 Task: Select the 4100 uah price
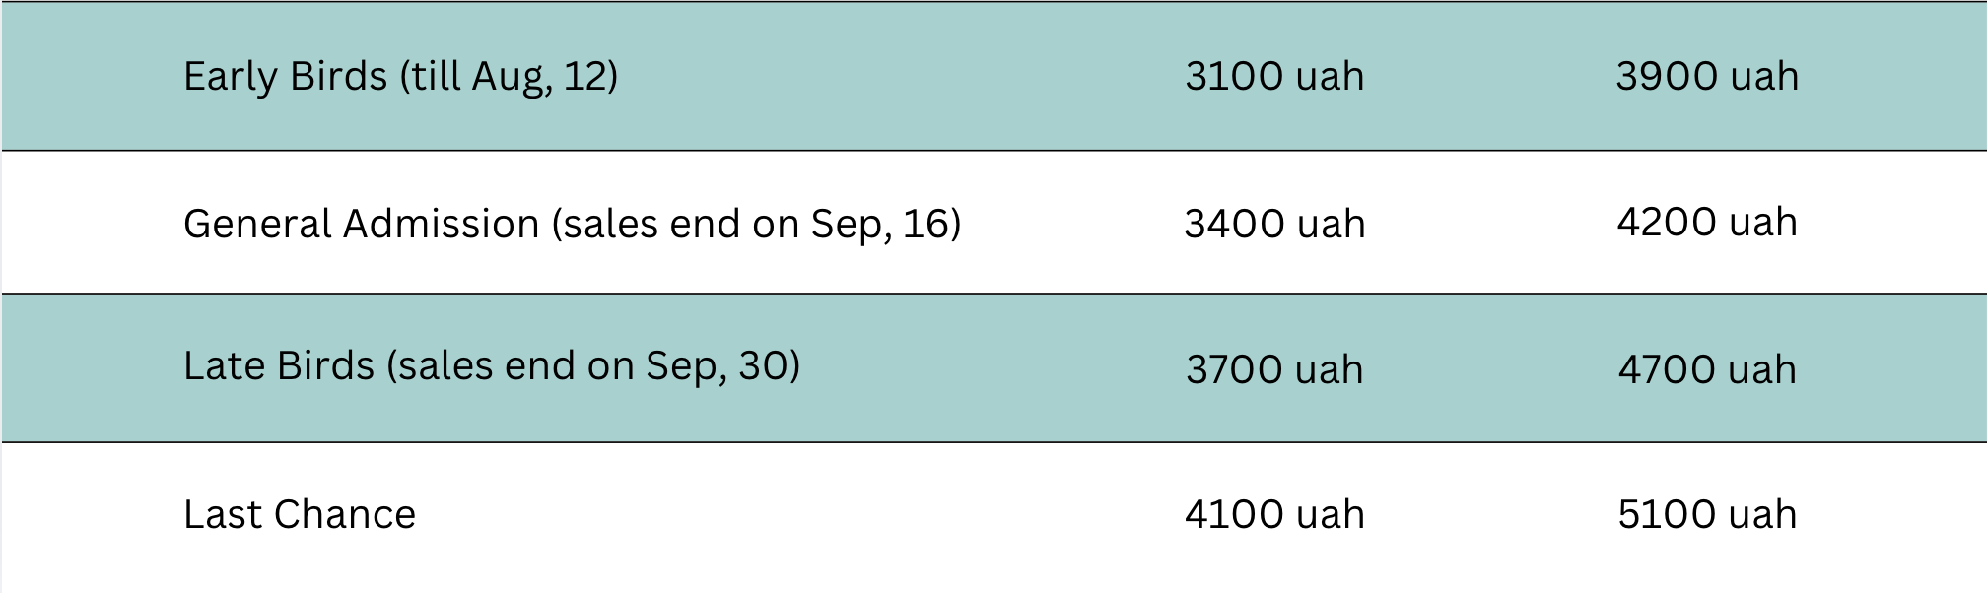1274,515
